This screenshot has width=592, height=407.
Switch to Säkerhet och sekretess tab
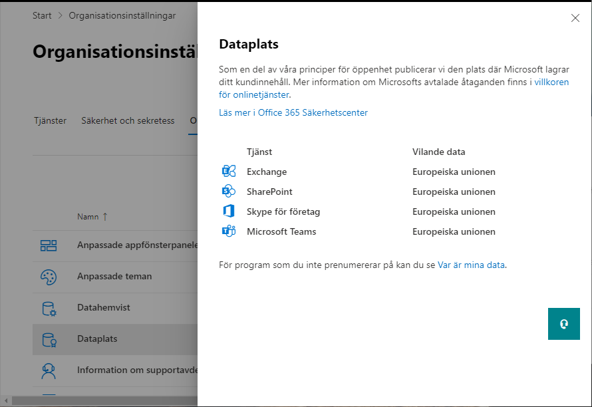[128, 121]
